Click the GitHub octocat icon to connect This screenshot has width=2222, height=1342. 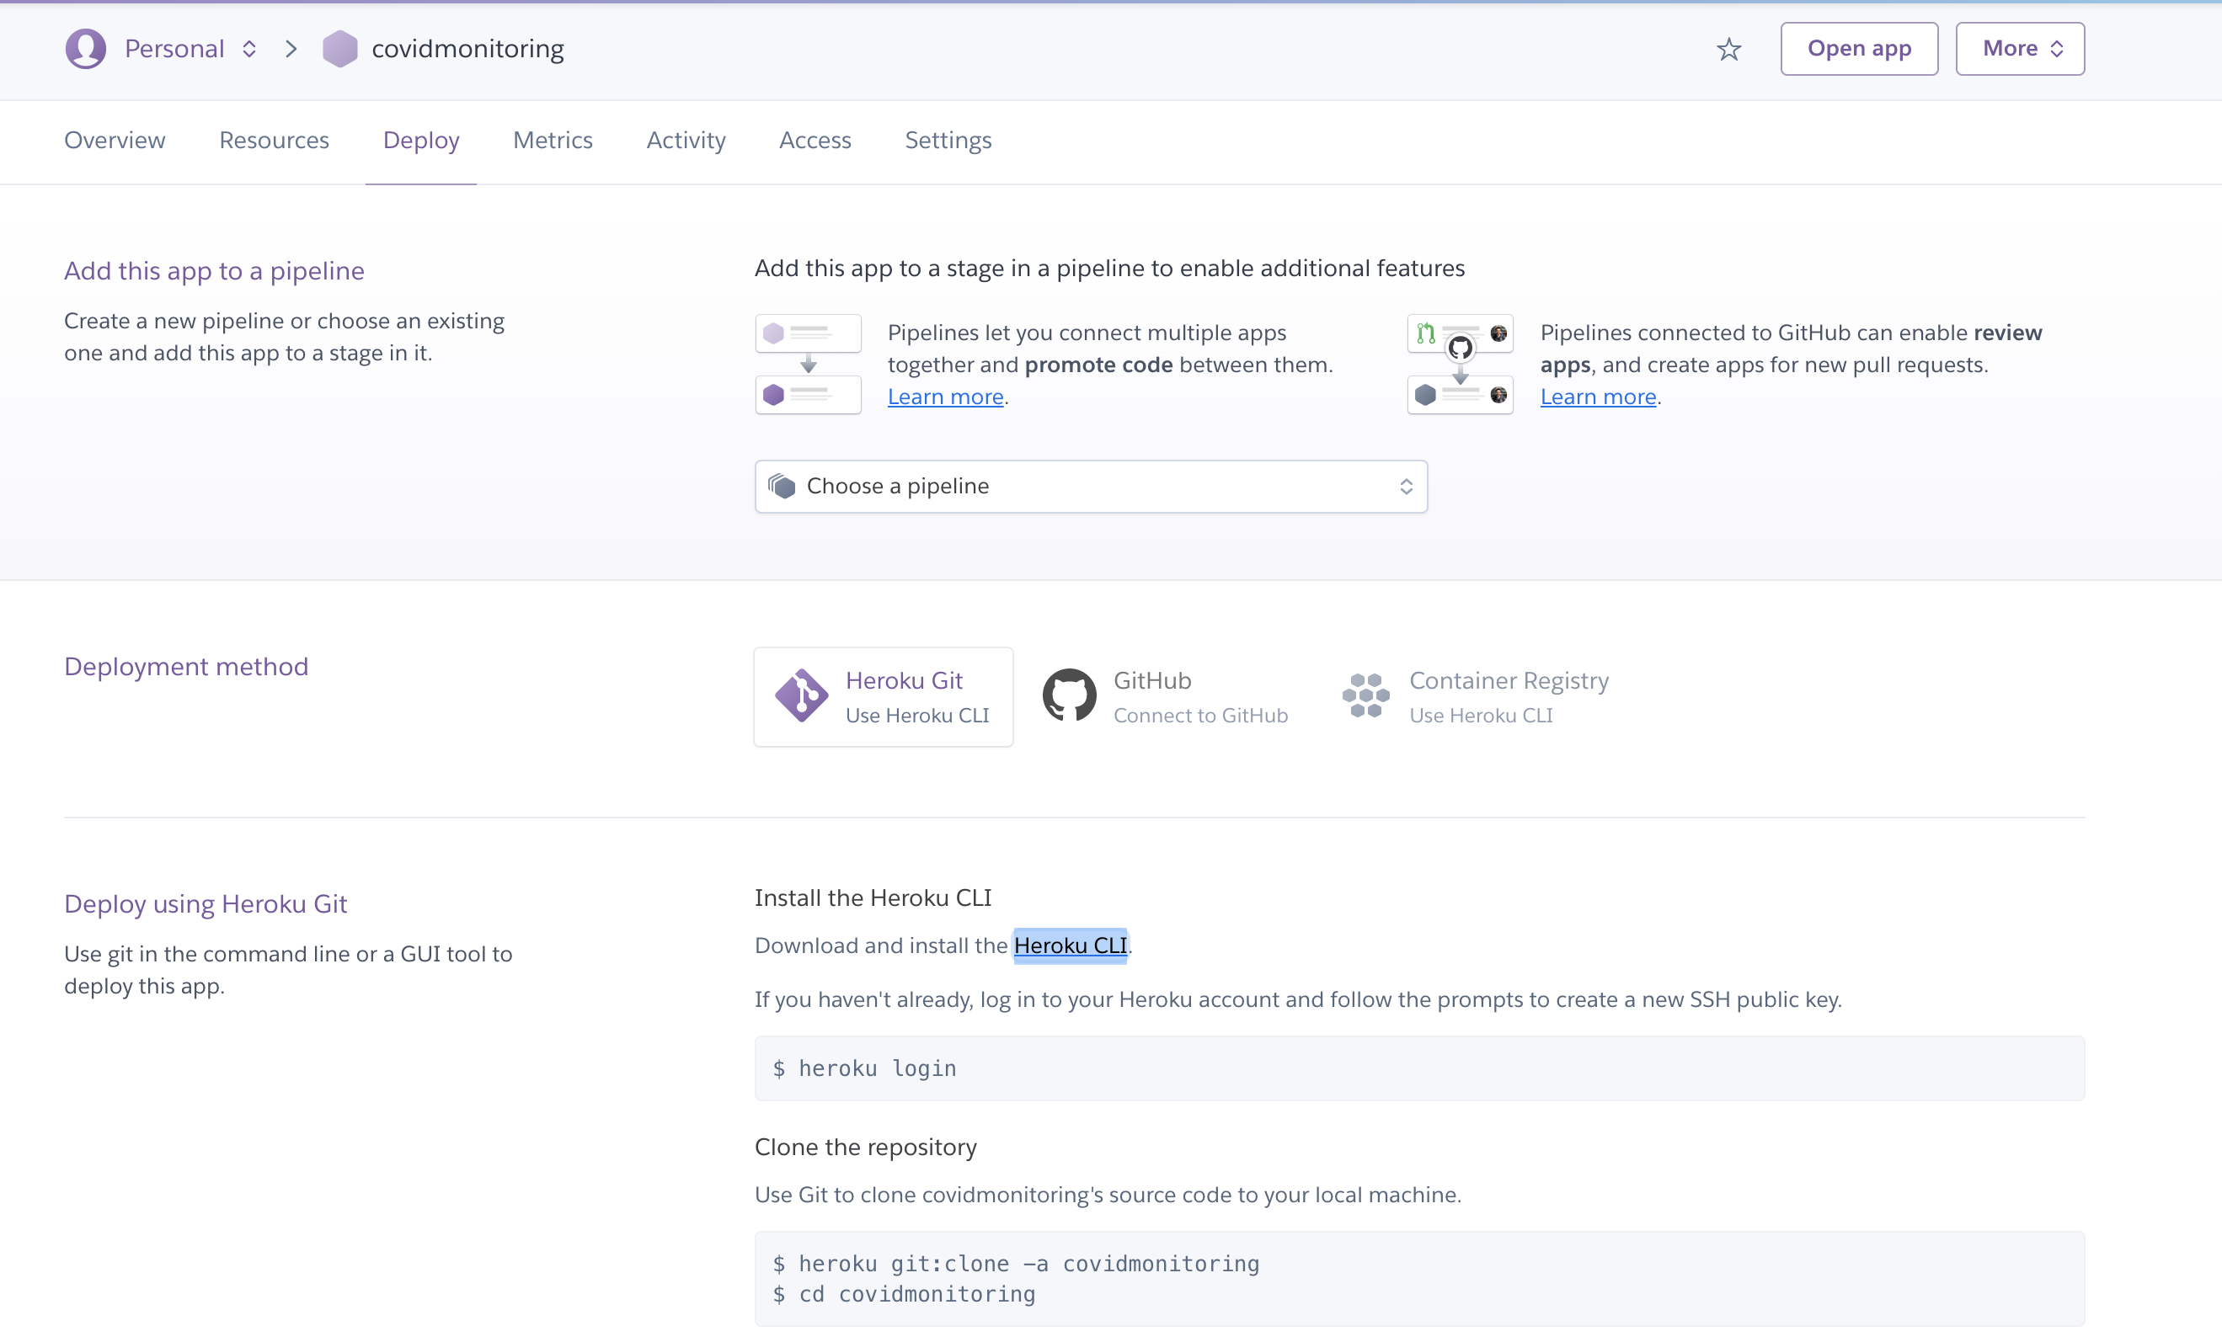1071,694
